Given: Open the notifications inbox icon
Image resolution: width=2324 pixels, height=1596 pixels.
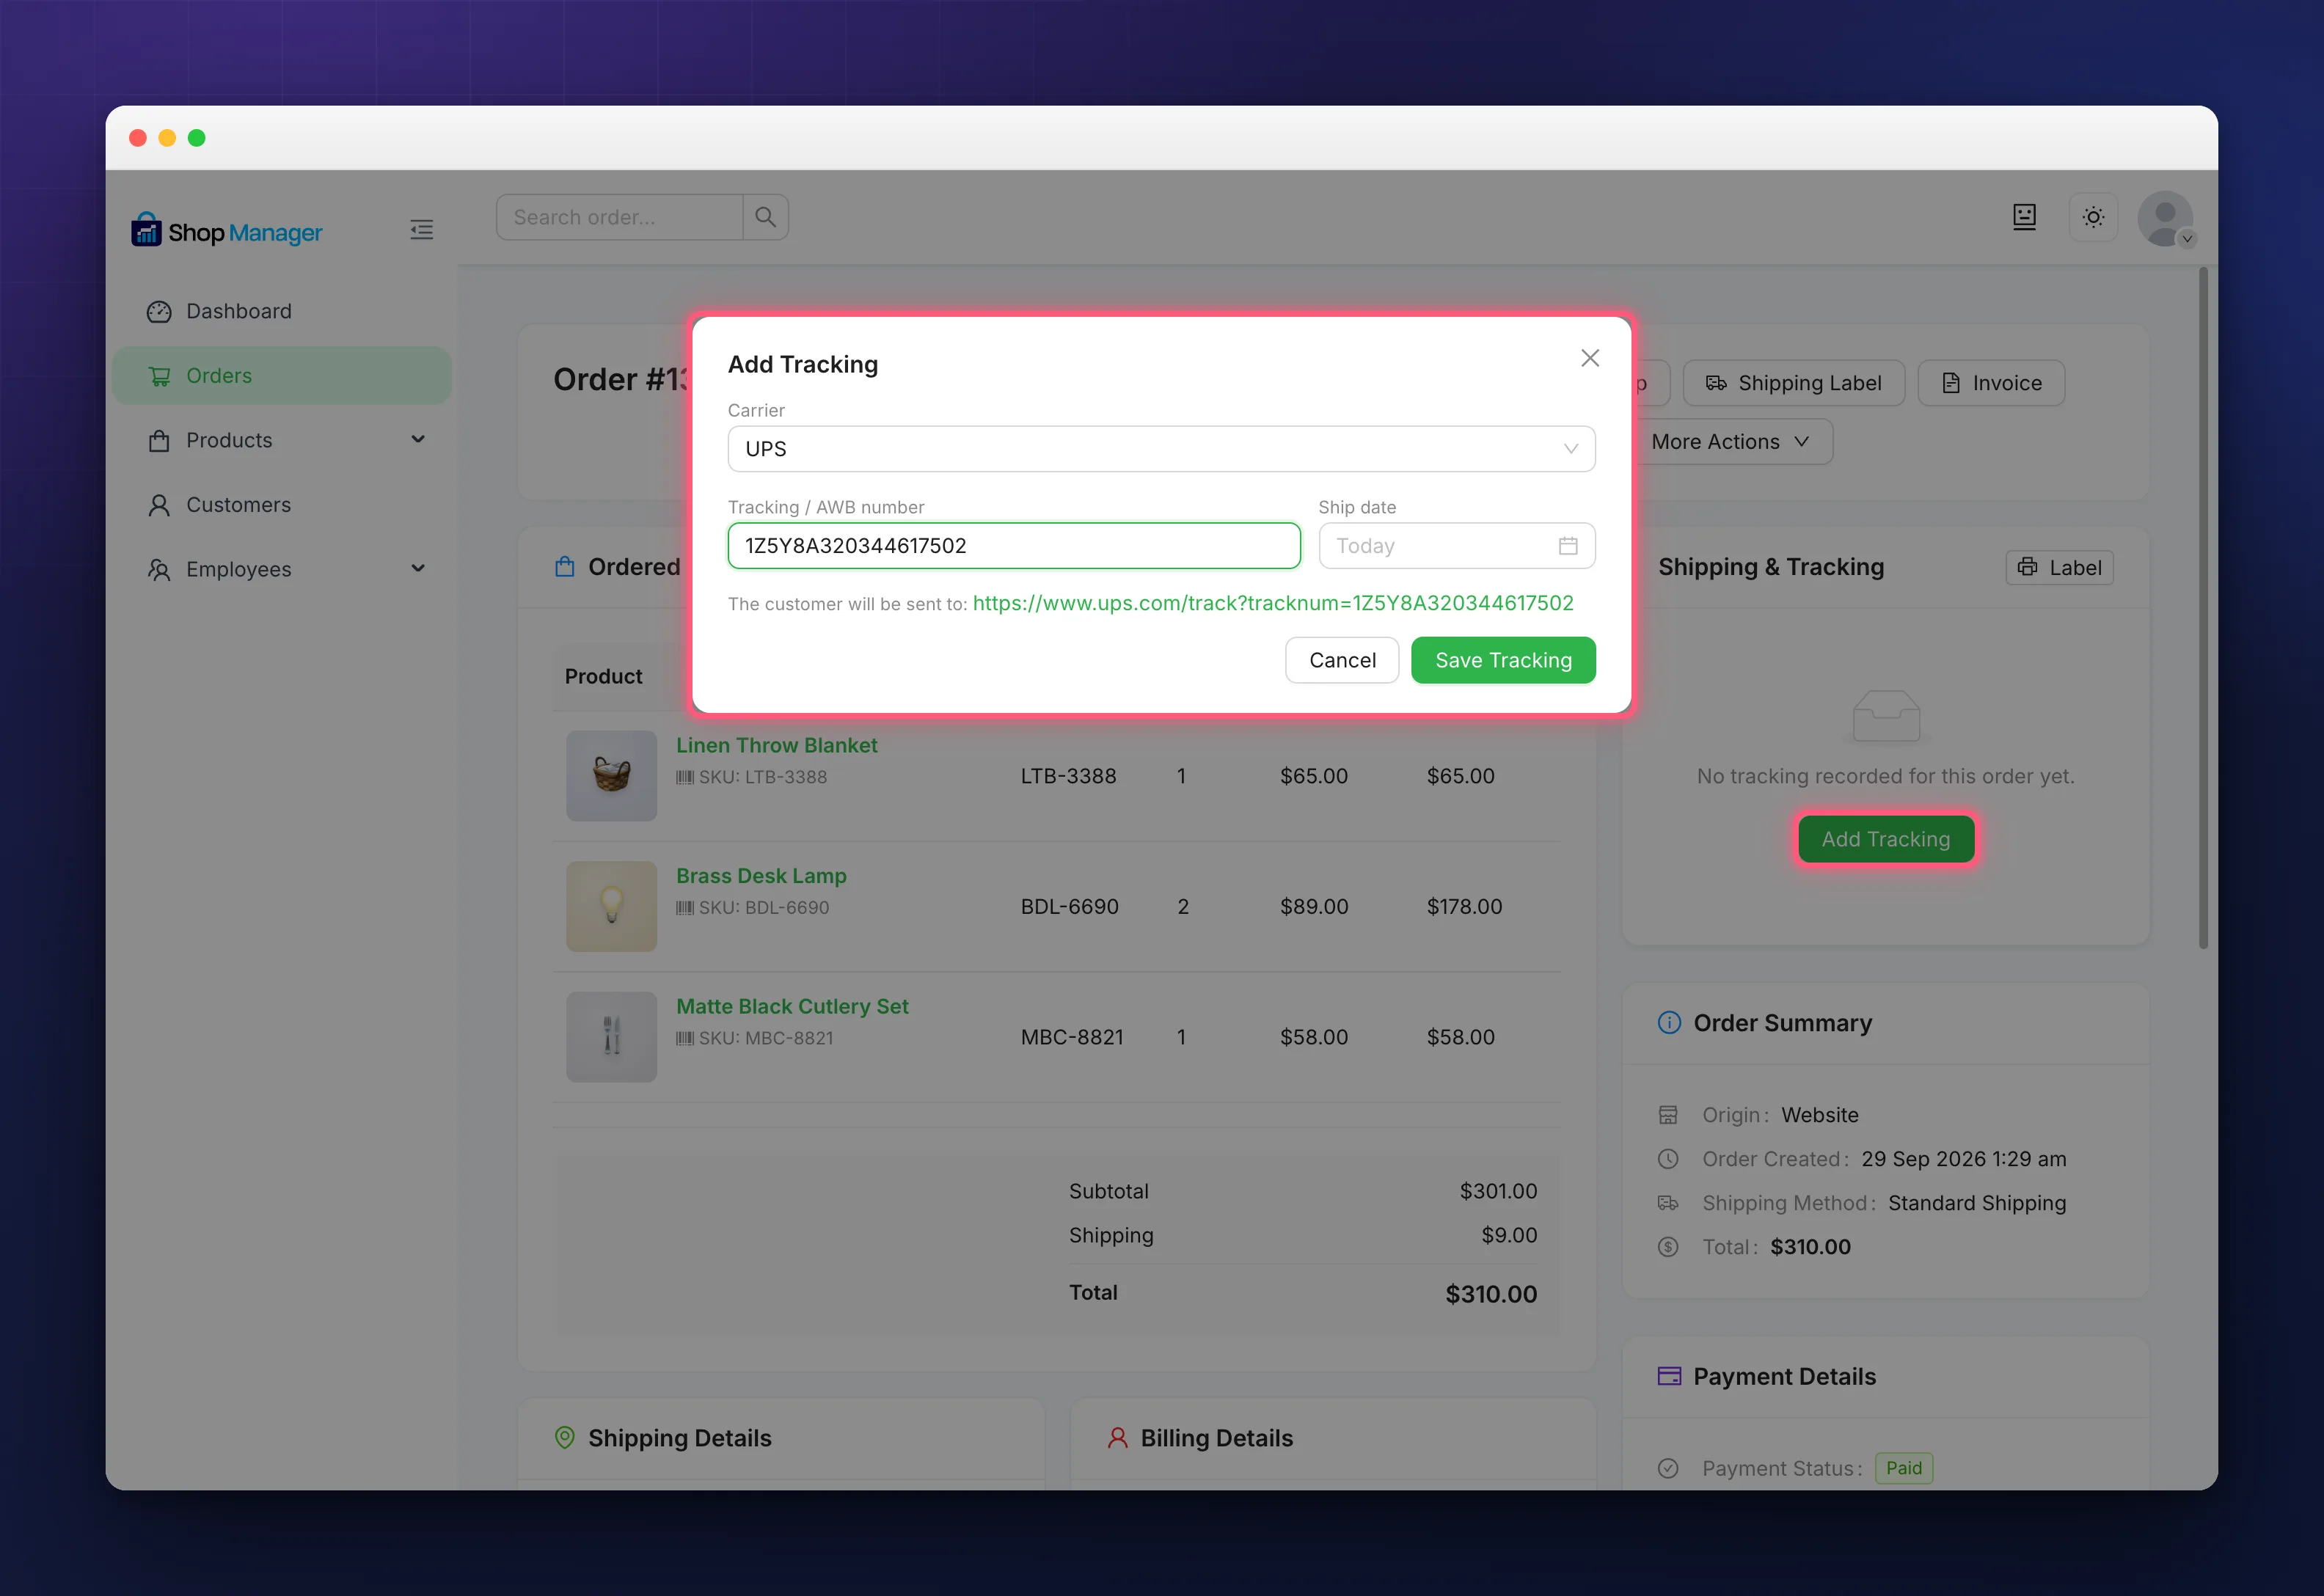Looking at the screenshot, I should coord(2024,217).
